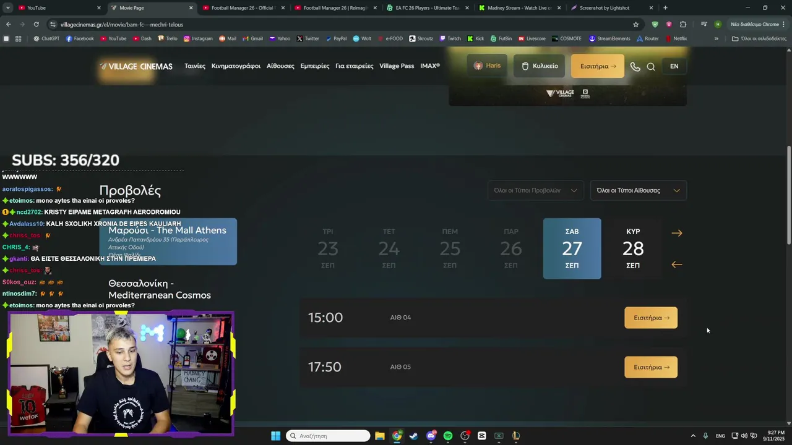The image size is (792, 445).
Task: Open the site search magnifier icon
Action: (651, 67)
